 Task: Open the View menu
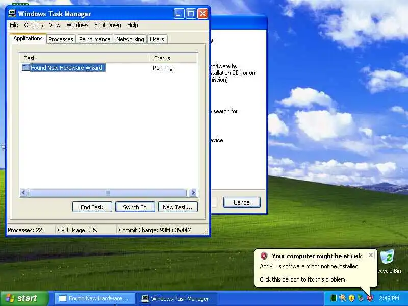coord(55,25)
